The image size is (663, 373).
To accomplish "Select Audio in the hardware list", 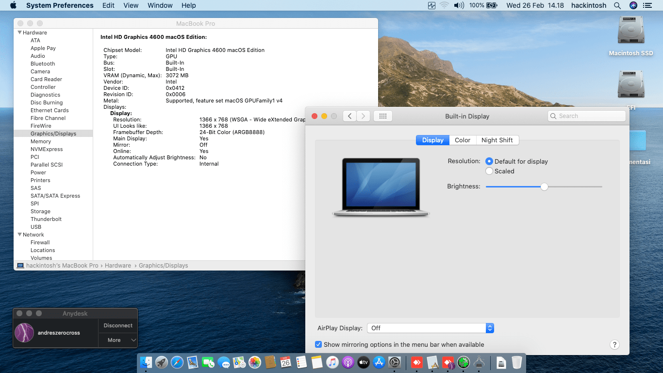I will pyautogui.click(x=38, y=56).
